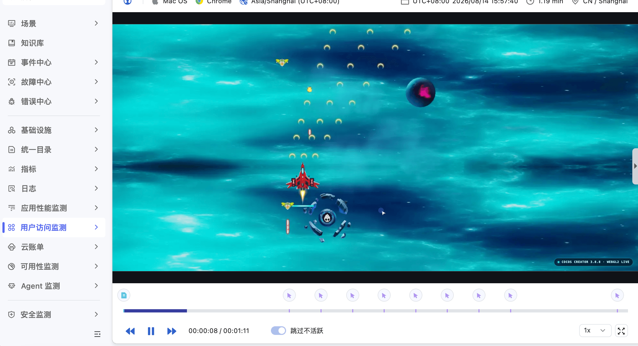Screen dimensions: 638x346
Task: Expand the 事件中心 submenu chevron
Action: coord(96,62)
